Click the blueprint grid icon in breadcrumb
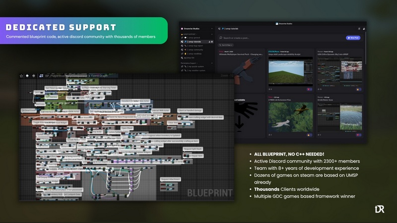 tap(41, 76)
